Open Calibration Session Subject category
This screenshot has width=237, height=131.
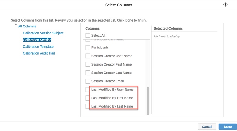[43, 33]
